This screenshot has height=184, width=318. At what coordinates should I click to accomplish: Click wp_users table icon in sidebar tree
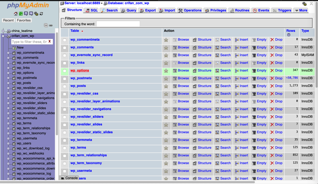(14, 144)
